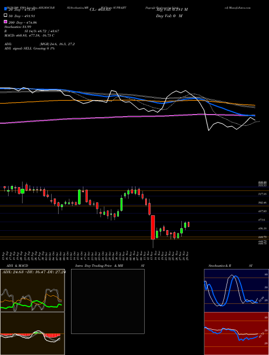Click the 'Intra Day Trading Price & MR' title
The image size is (269, 355).
tap(99, 266)
